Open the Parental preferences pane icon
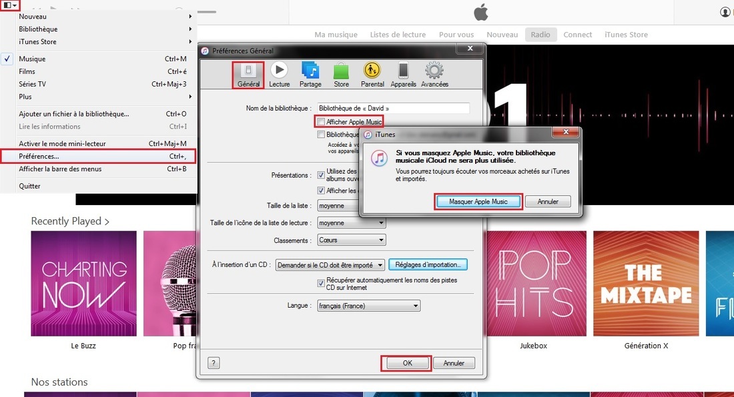Viewport: 734px width, 397px height. point(372,75)
